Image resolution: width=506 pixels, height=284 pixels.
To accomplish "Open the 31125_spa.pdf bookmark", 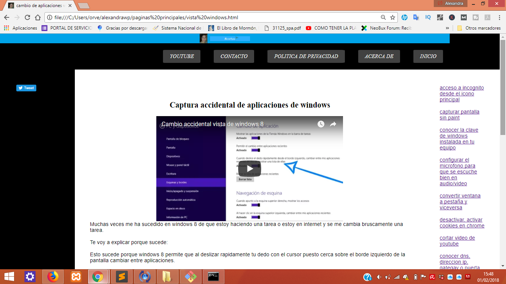I will tap(283, 28).
